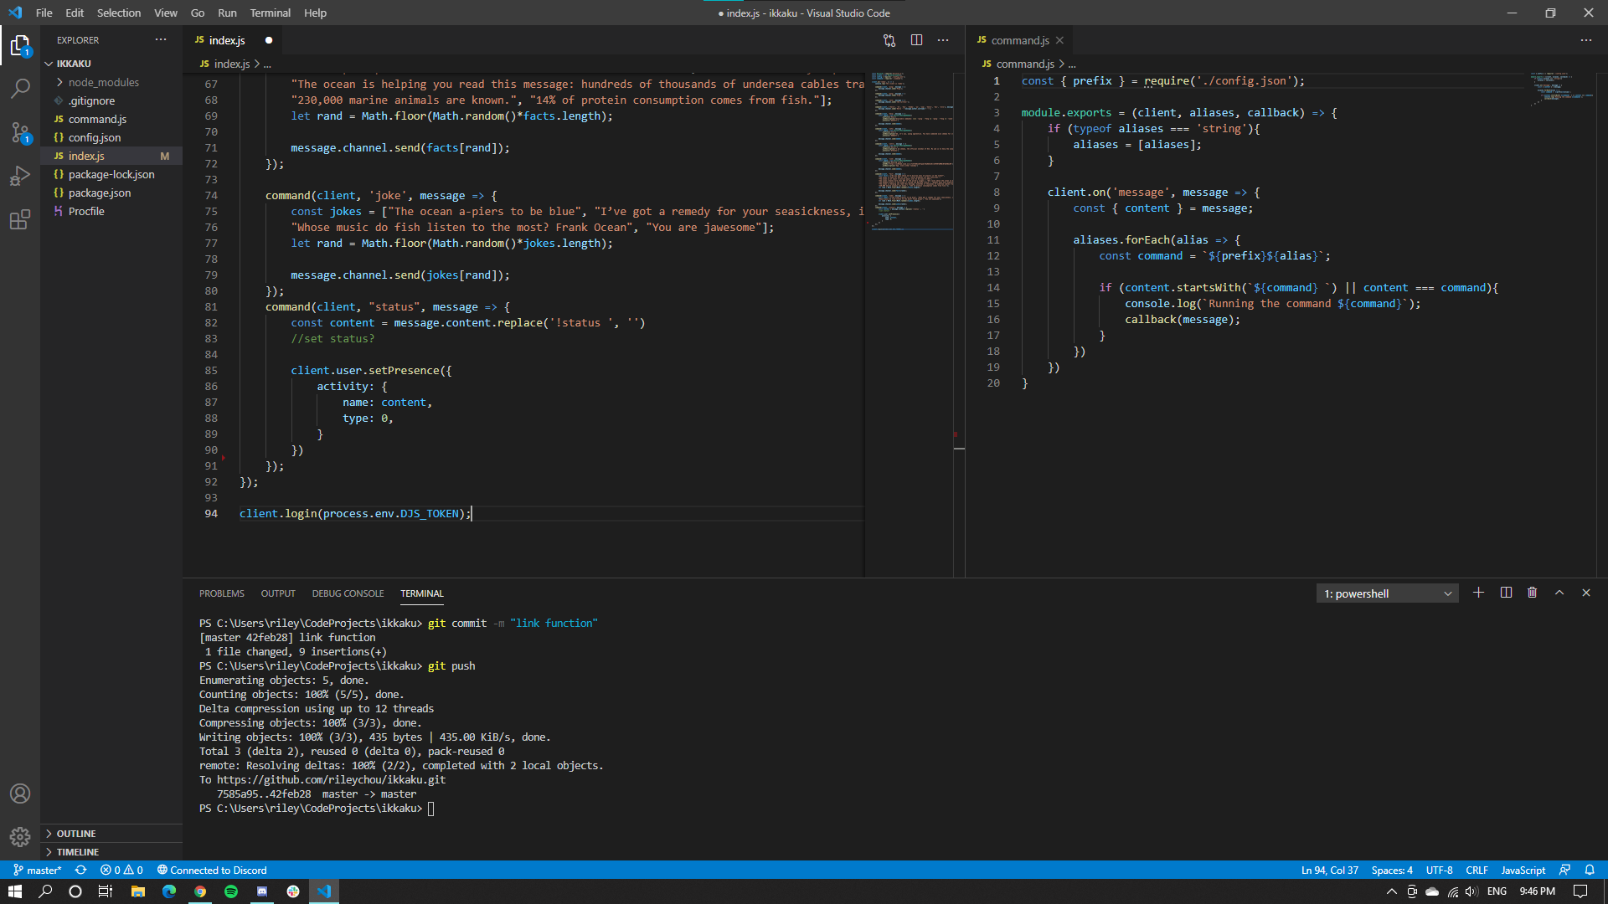Switch to the DEBUG CONSOLE tab
The height and width of the screenshot is (904, 1608).
tap(348, 593)
